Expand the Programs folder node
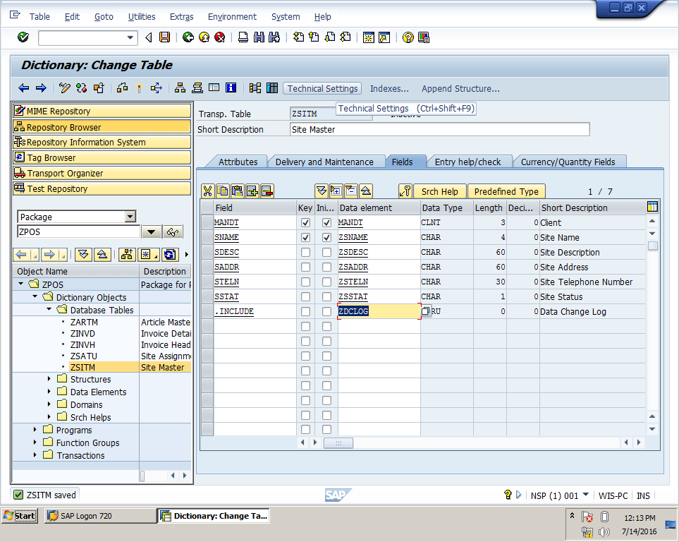Screen dimensions: 679x542 [35, 430]
